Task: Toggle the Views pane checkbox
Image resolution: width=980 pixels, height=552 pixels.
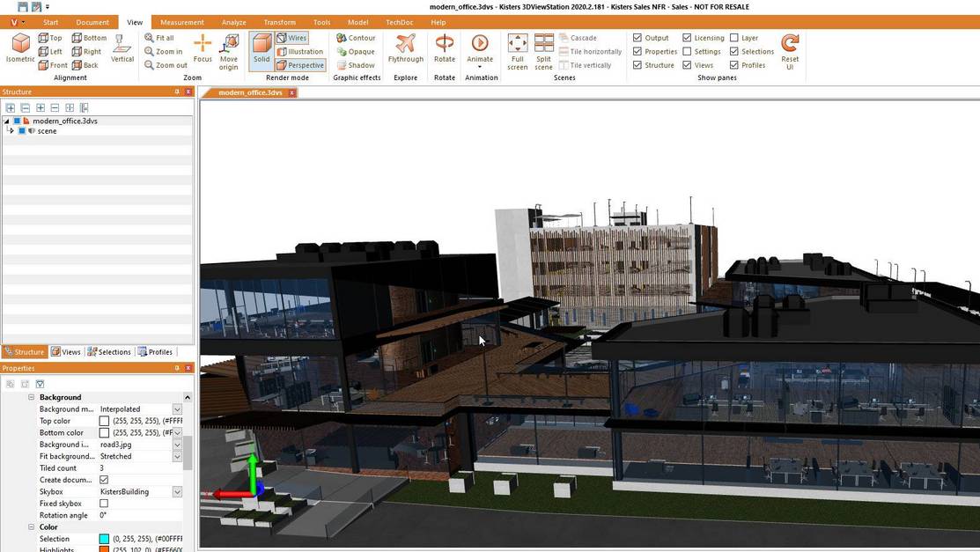Action: (x=687, y=65)
